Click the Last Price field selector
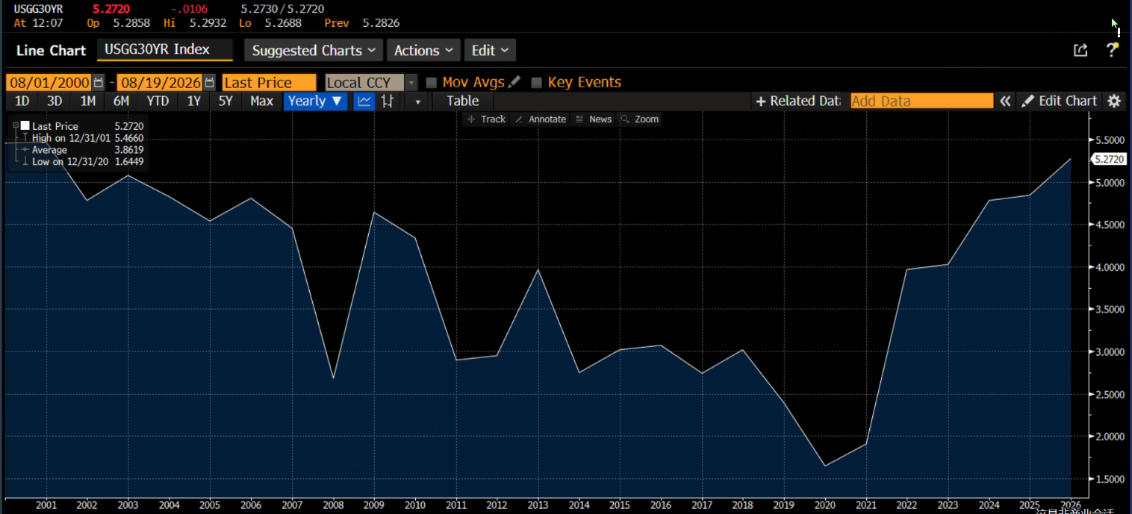 pyautogui.click(x=269, y=83)
